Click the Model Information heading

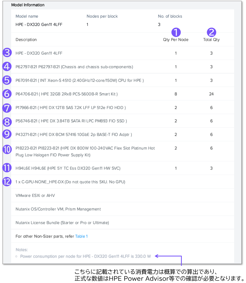point(28,5)
